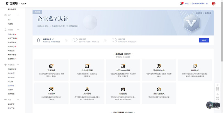This screenshot has width=223, height=113.
Task: Open the mail icon with 14 unread
Action: click(x=182, y=3)
